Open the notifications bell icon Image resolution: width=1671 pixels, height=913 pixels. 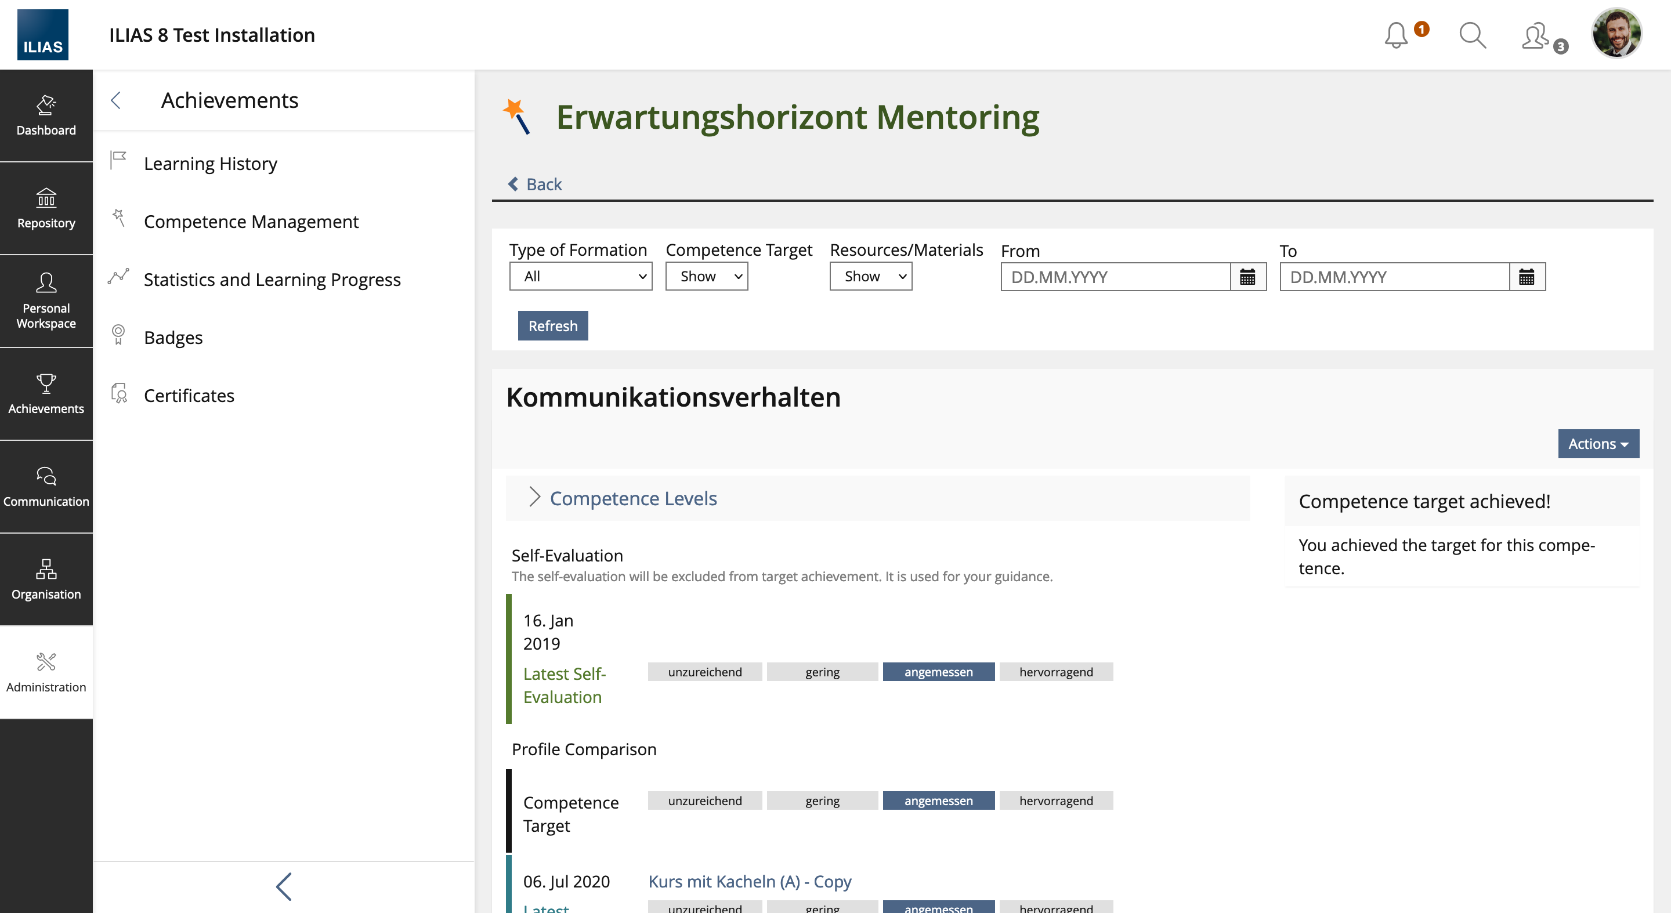tap(1396, 35)
